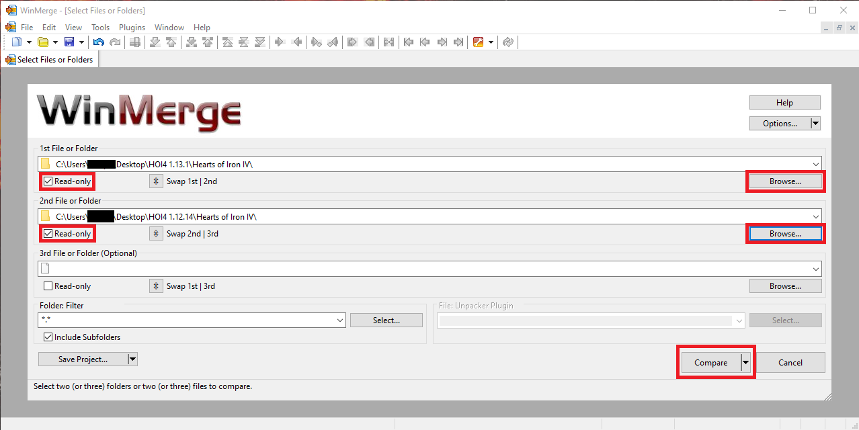The image size is (859, 430).
Task: Click the Swap 1st | 2nd icon button
Action: pos(156,181)
